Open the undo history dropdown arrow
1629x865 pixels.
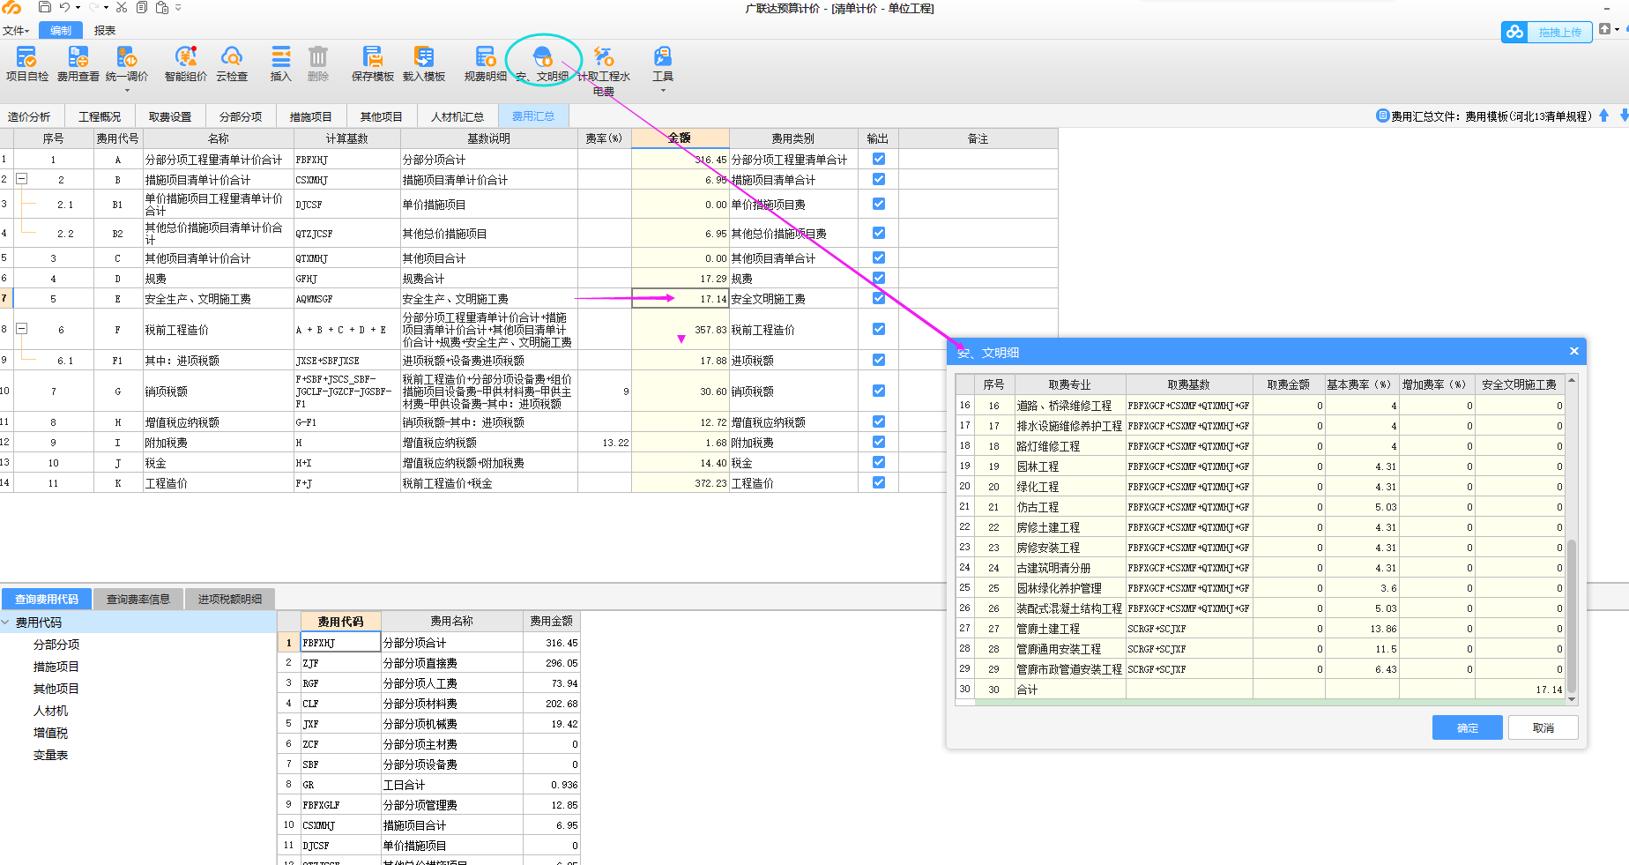[78, 7]
